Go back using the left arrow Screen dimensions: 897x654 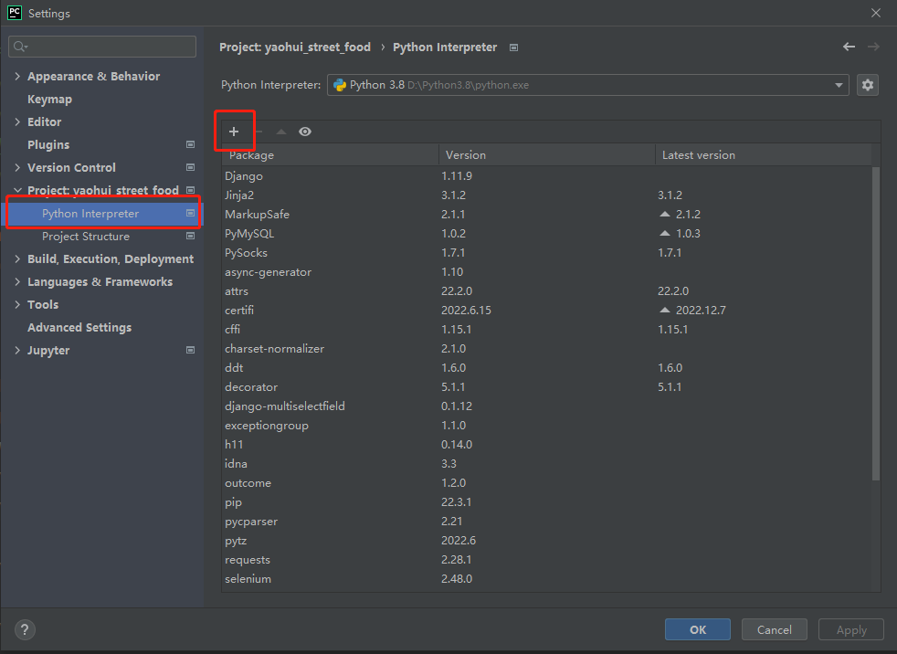[x=849, y=47]
